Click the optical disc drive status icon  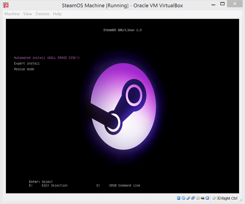pos(183,198)
